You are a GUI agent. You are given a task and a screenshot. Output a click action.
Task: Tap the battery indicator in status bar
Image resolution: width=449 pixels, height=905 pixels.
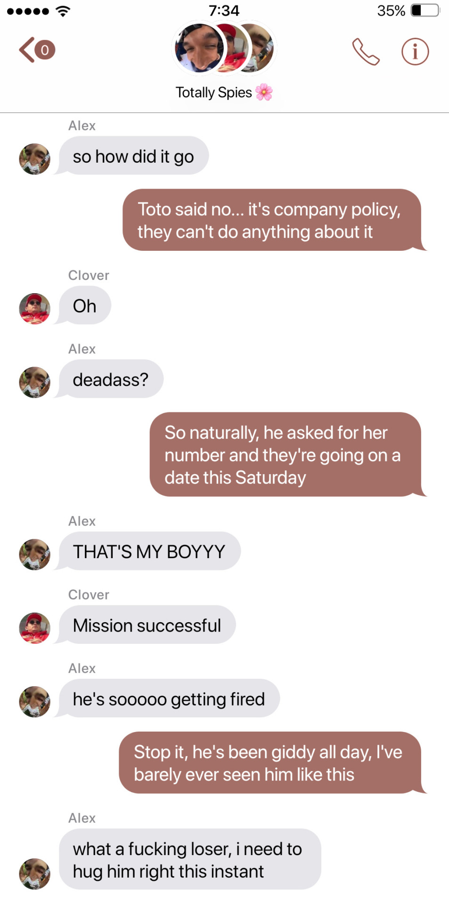425,10
